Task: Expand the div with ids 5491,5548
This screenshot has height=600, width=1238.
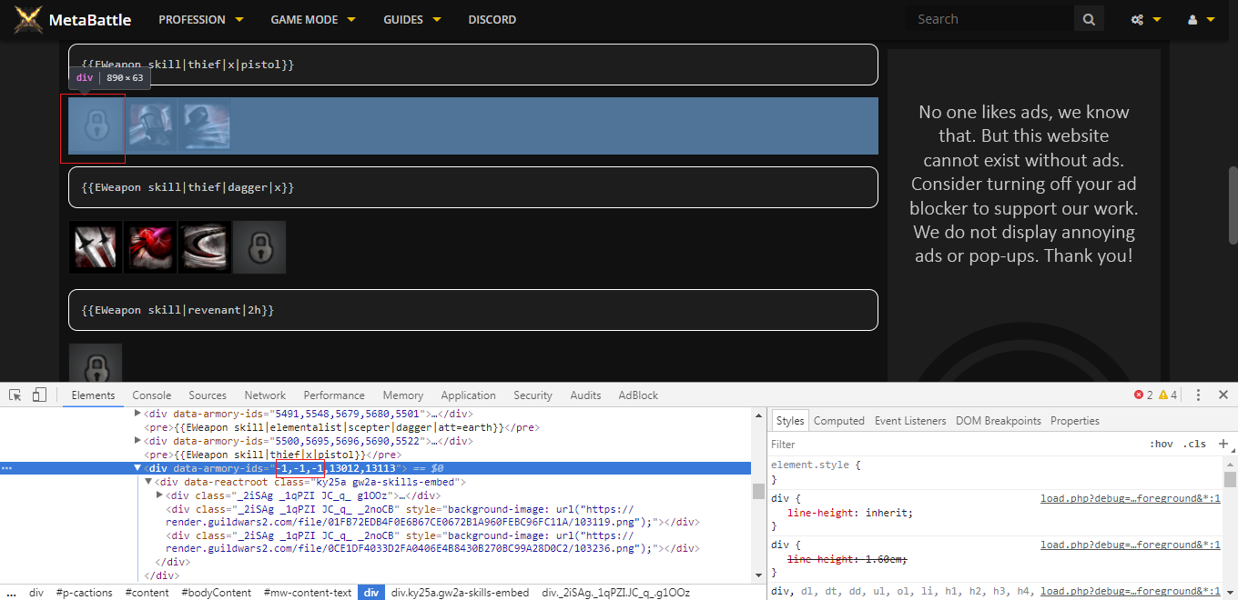Action: [138, 414]
